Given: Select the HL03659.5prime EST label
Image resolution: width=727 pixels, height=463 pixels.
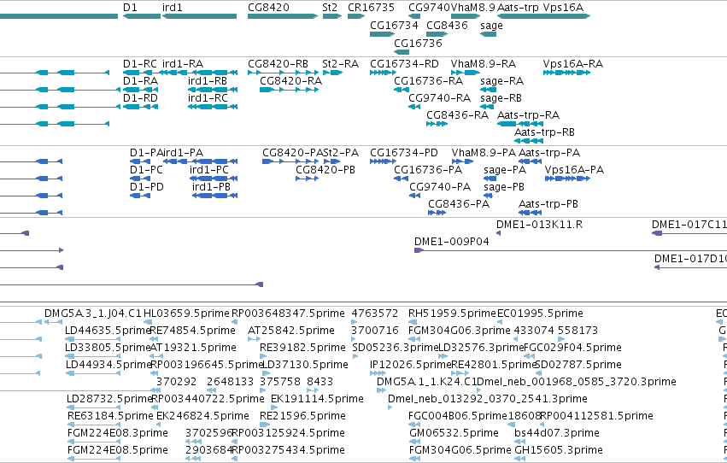Looking at the screenshot, I should pos(187,314).
